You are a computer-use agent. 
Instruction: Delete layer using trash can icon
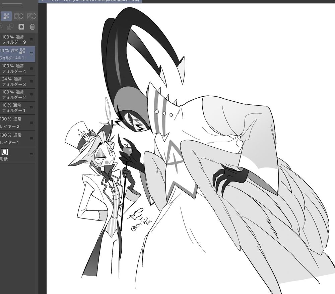click(x=32, y=27)
